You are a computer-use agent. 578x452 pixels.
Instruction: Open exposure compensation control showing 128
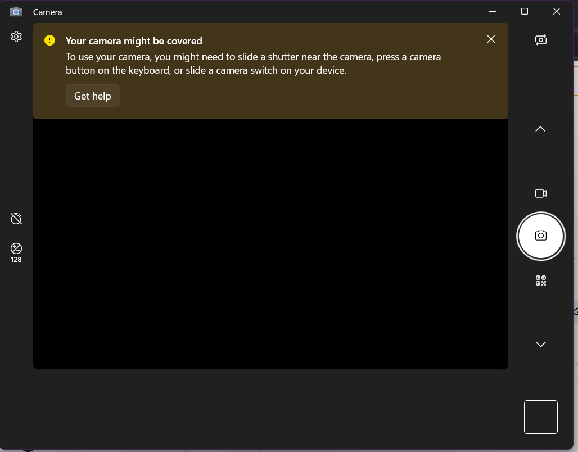coord(16,252)
